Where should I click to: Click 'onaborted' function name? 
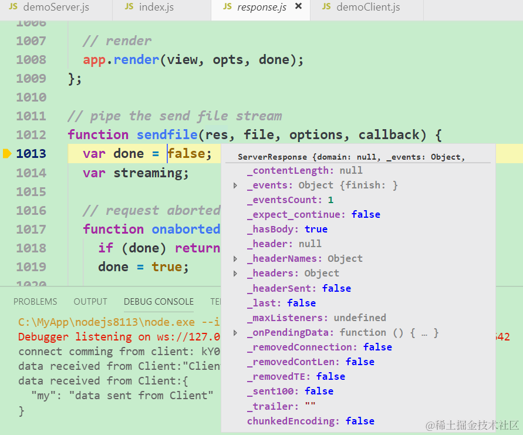point(186,229)
